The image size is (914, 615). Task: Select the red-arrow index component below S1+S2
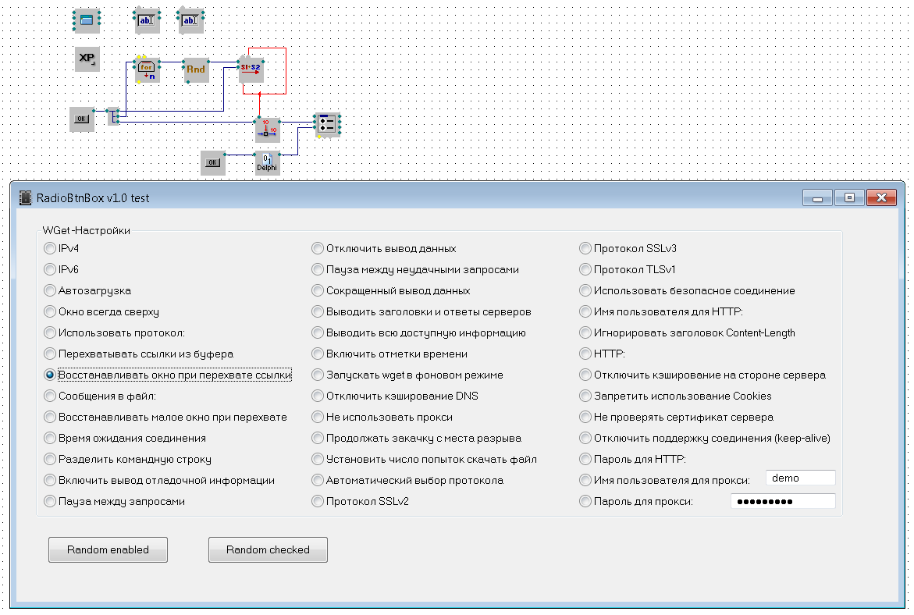pos(267,130)
